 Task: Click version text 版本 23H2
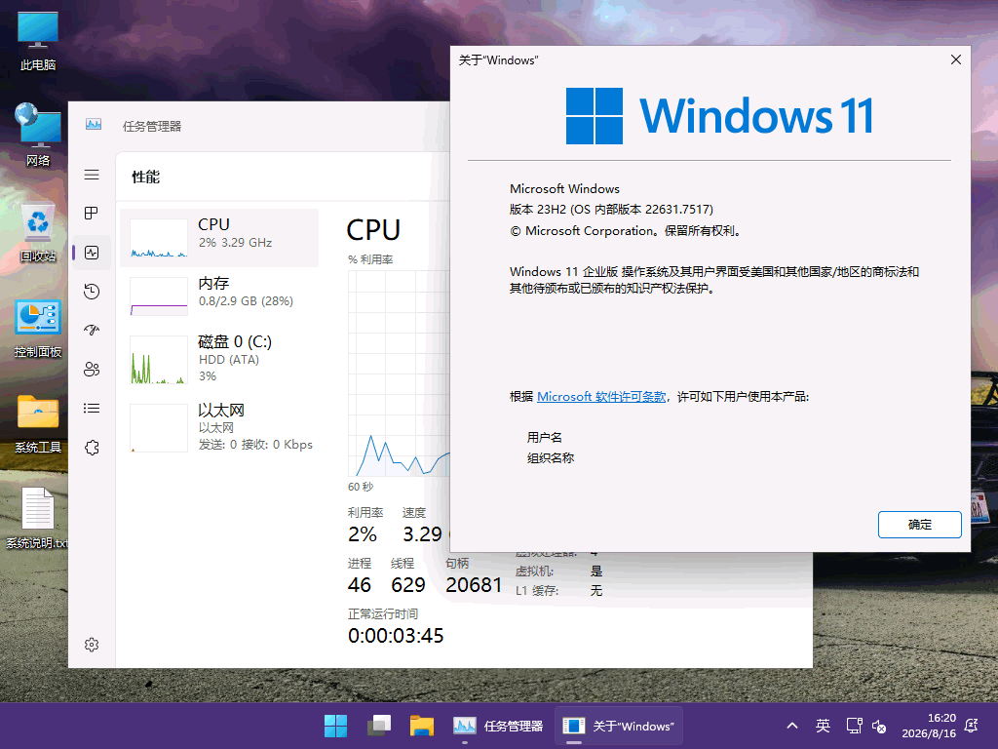[538, 210]
